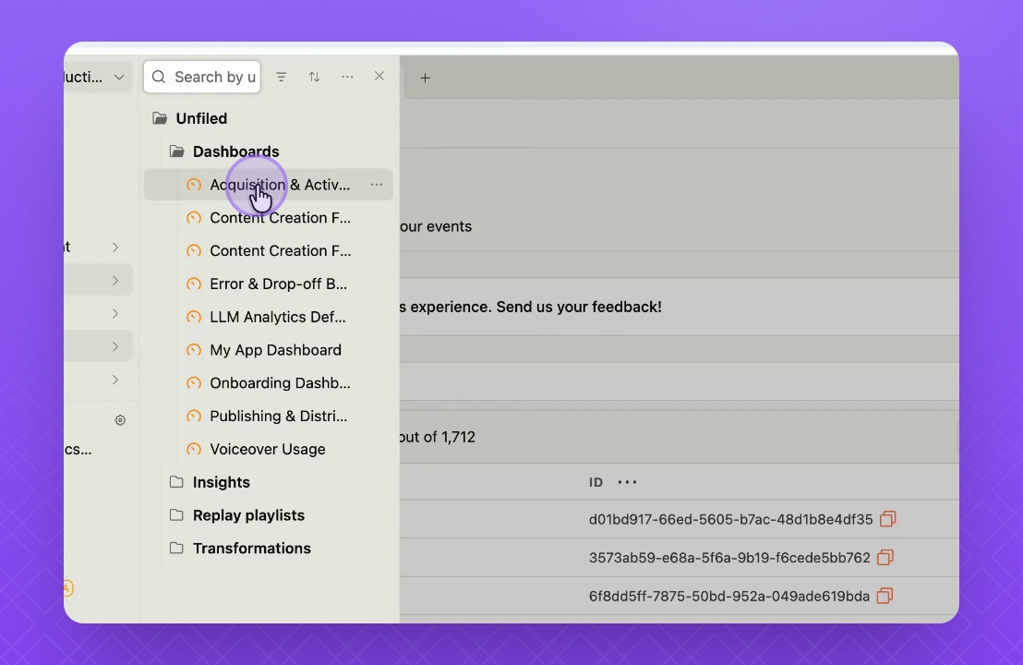Expand the Insights folder

pyautogui.click(x=222, y=482)
